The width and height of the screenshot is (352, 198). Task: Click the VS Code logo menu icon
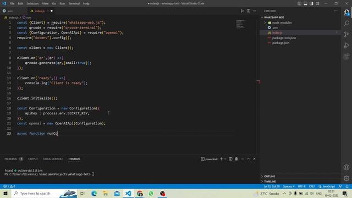pyautogui.click(x=4, y=3)
